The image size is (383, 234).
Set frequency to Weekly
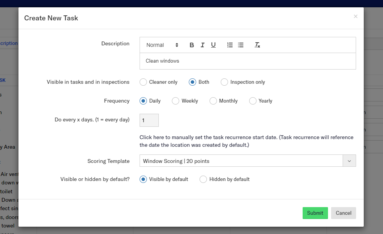[x=176, y=101]
